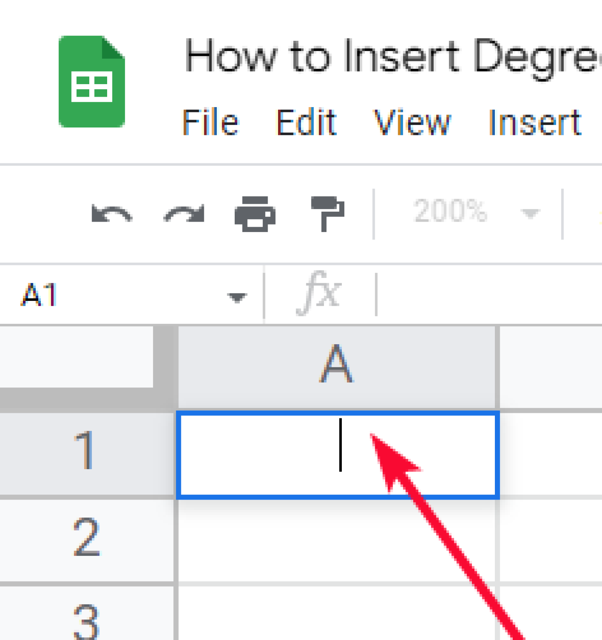The height and width of the screenshot is (640, 602).
Task: Select row 2 header
Action: click(x=87, y=540)
